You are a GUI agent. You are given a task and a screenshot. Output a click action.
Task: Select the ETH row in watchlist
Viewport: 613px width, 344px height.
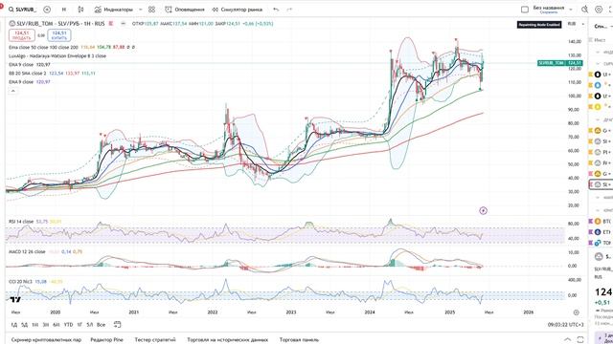[601, 232]
